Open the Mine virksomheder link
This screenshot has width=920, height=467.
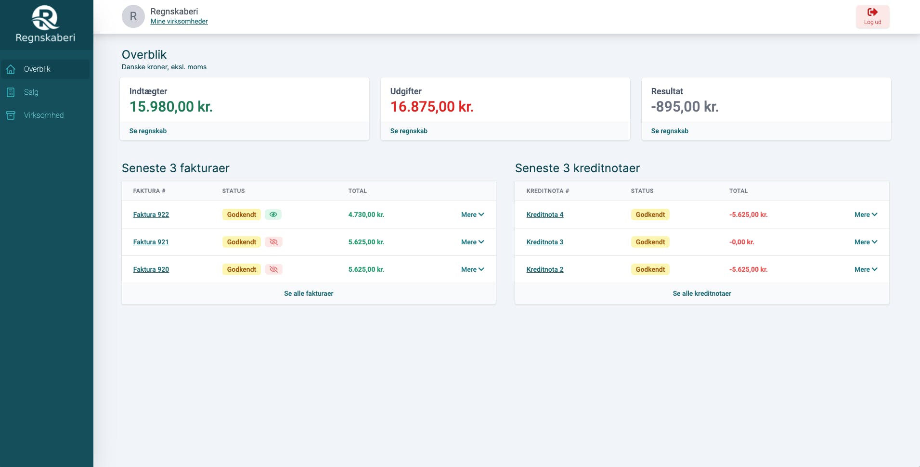tap(179, 22)
